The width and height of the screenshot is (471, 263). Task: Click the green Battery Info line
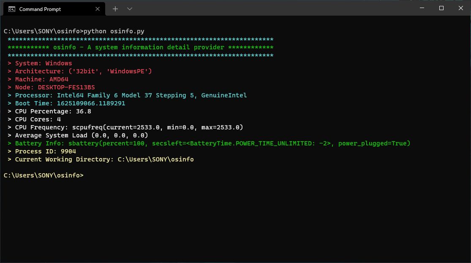(x=169, y=143)
